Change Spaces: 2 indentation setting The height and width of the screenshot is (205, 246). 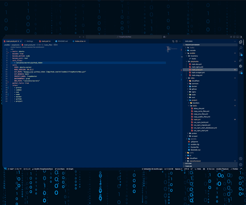coord(178,169)
